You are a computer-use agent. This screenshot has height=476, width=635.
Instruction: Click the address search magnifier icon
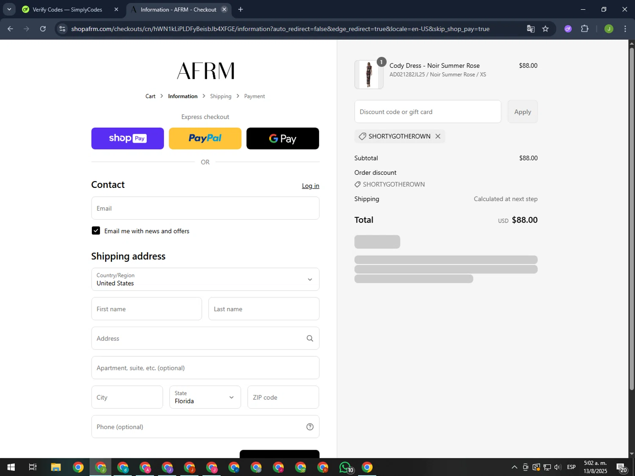point(310,338)
